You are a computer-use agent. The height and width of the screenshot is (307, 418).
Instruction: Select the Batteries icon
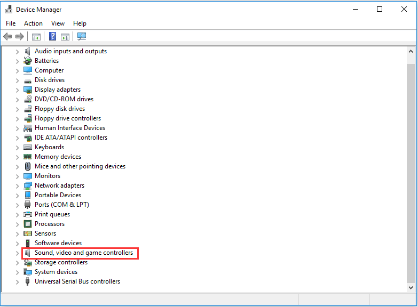(27, 61)
